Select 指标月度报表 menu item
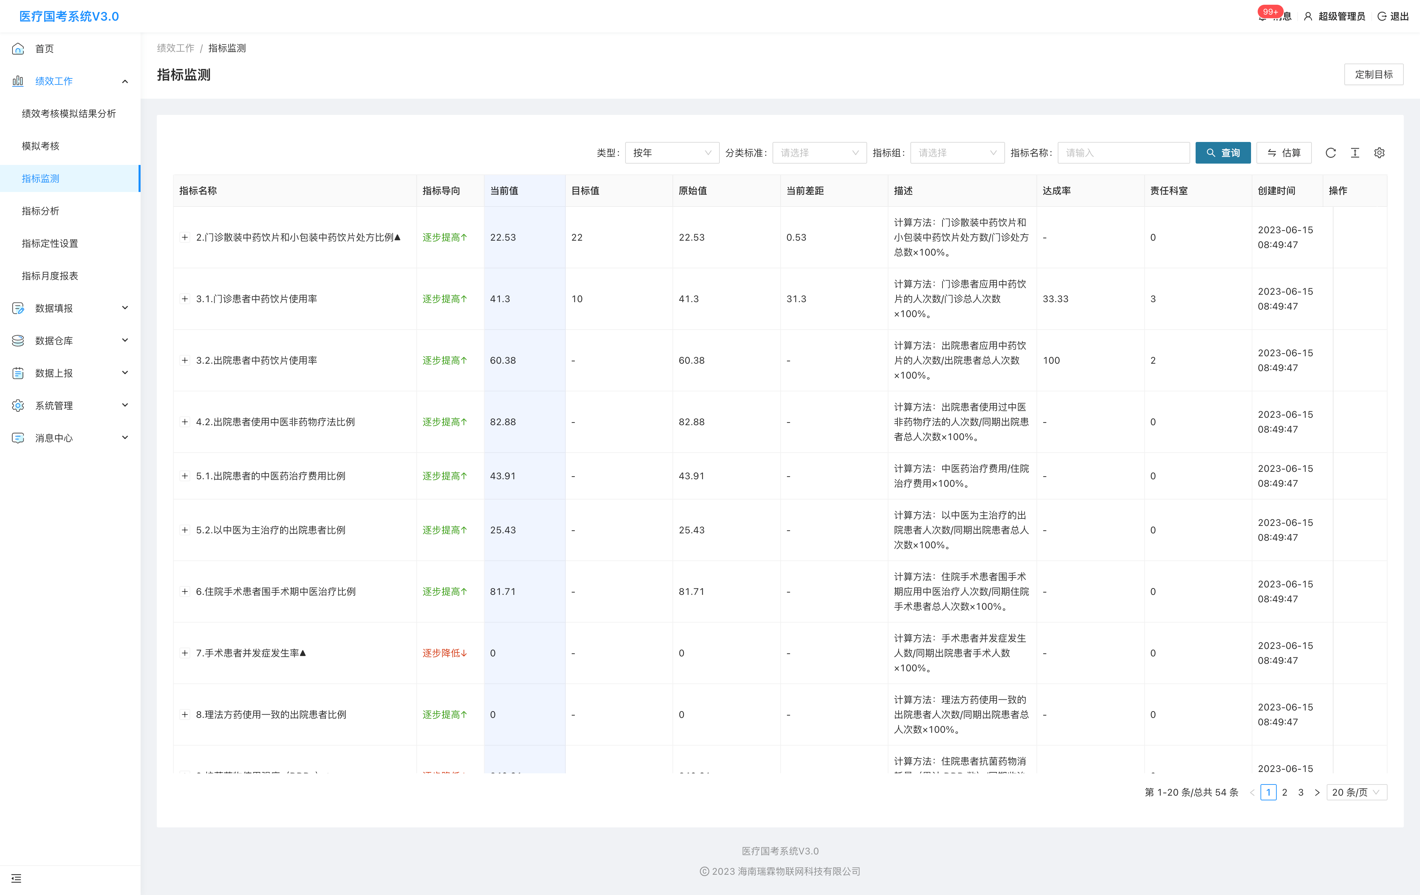1420x895 pixels. pos(50,275)
